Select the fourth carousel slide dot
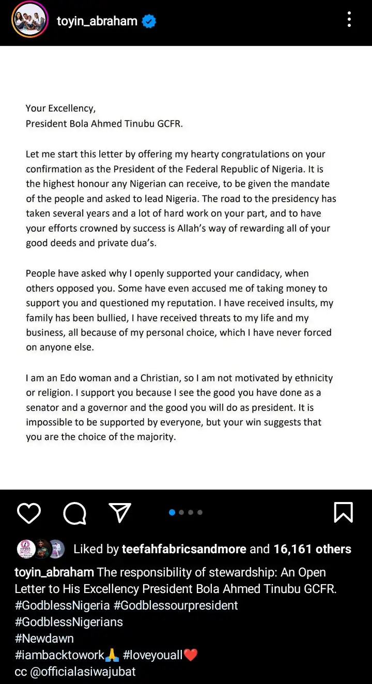This screenshot has width=372, height=684. [200, 512]
